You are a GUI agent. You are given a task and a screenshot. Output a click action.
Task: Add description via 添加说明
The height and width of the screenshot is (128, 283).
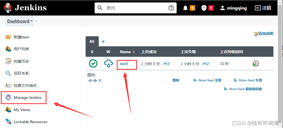pos(266,33)
